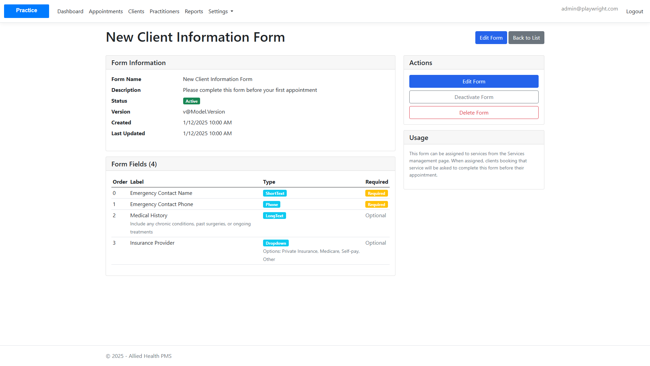This screenshot has height=366, width=650.
Task: Click the Created date '1/12/2025 10:00 AM'
Action: click(207, 122)
